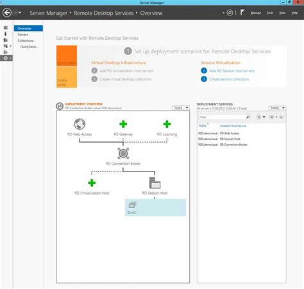Open the Dashboard icon in left sidebar
This screenshot has width=304, height=289.
pos(6,28)
